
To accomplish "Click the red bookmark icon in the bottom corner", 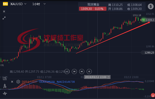I will (x=153, y=95).
